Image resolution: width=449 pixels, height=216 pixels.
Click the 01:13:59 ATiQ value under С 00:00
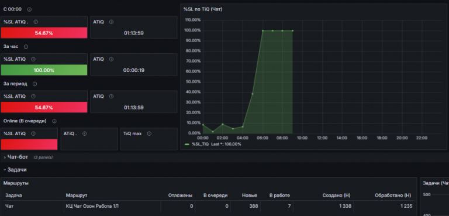(x=134, y=33)
